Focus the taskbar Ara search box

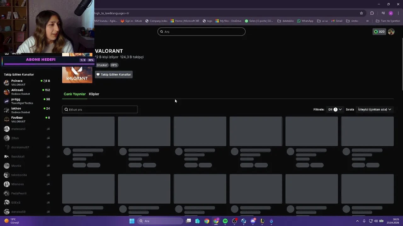click(x=161, y=221)
